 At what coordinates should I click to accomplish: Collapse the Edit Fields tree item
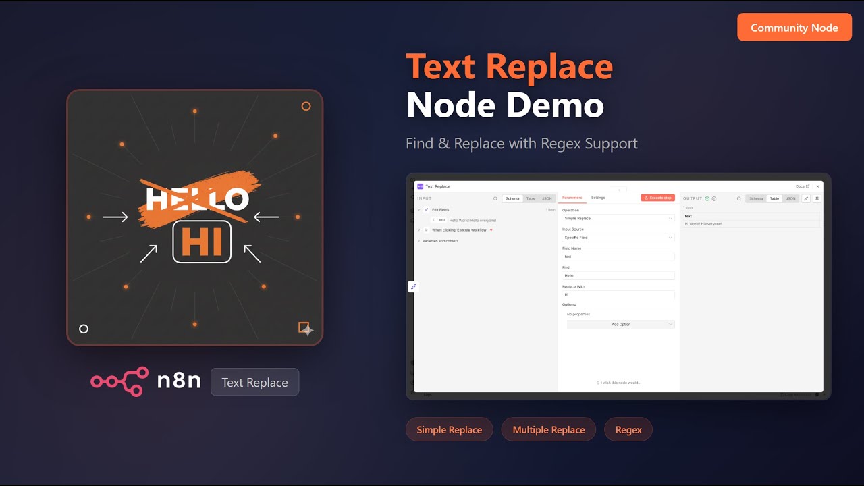point(418,210)
